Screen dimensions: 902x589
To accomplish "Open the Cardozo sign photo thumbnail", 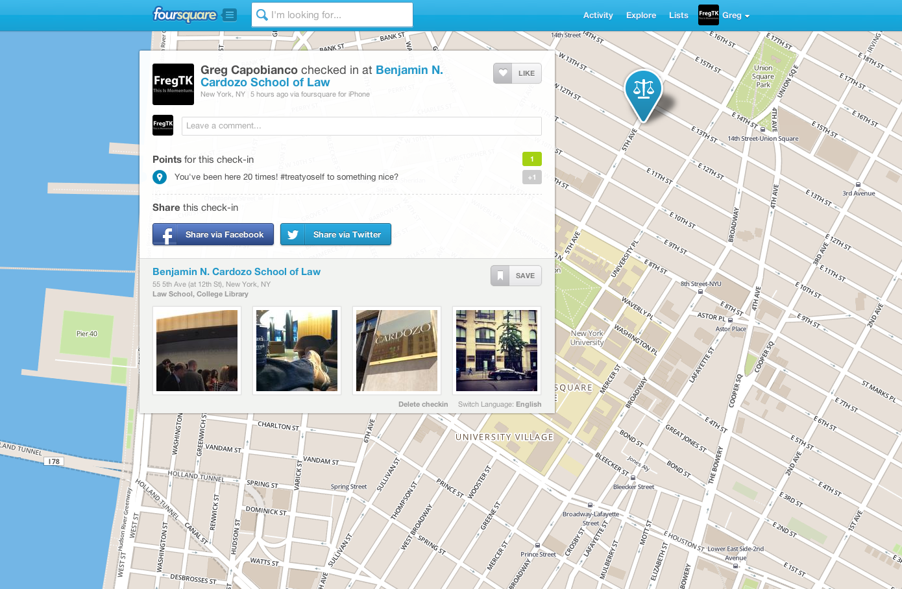I will point(396,350).
